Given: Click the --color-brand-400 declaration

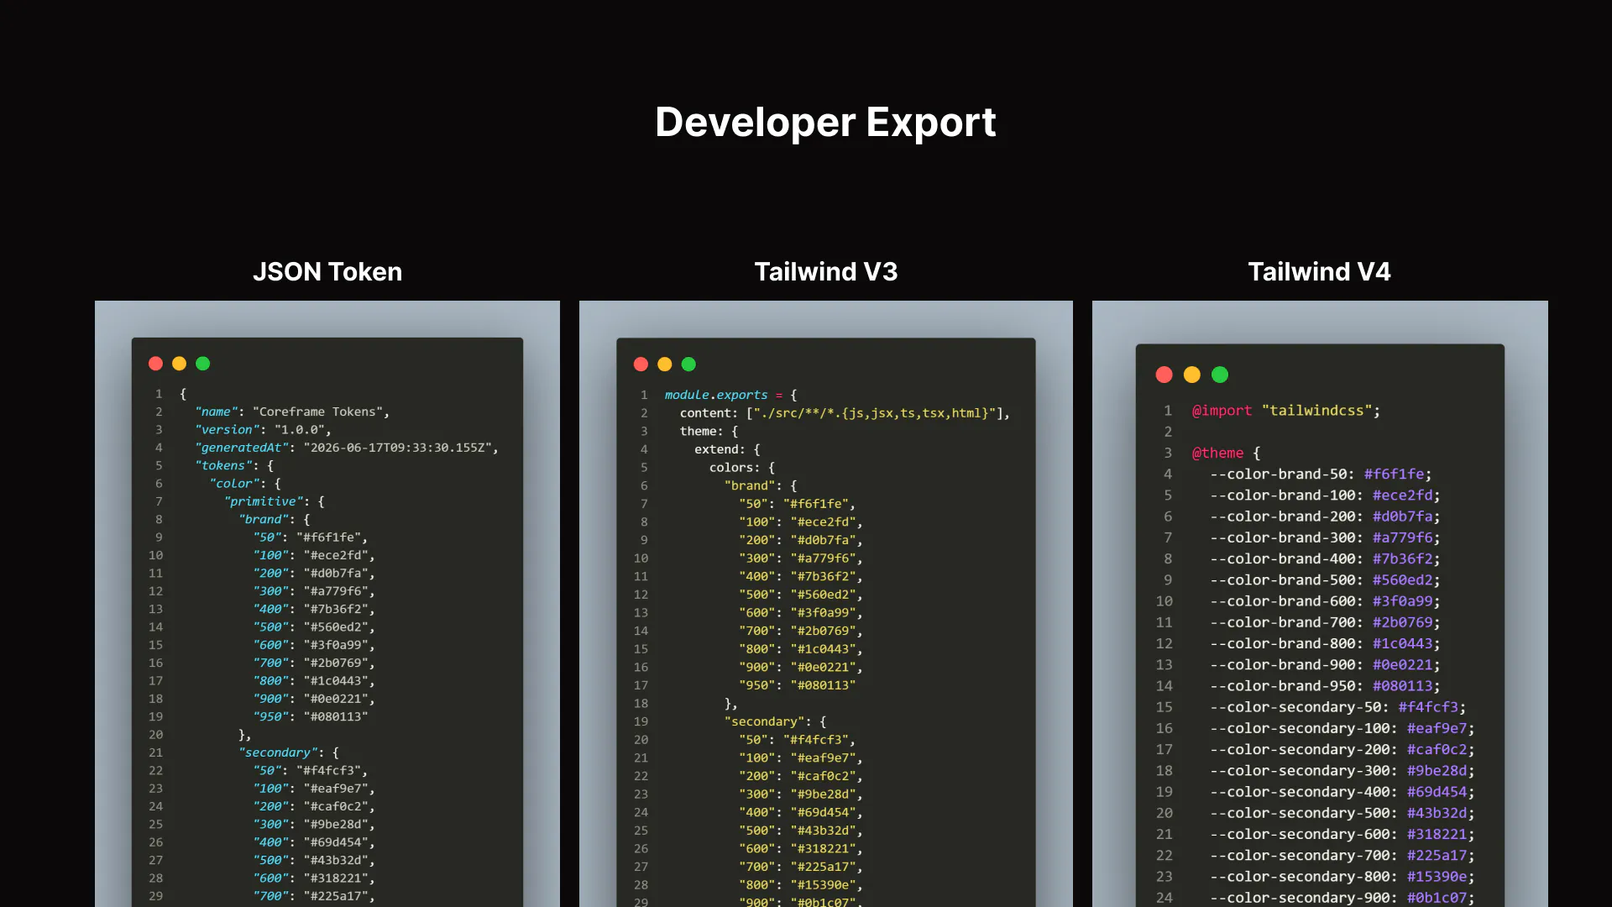Looking at the screenshot, I should pos(1326,559).
